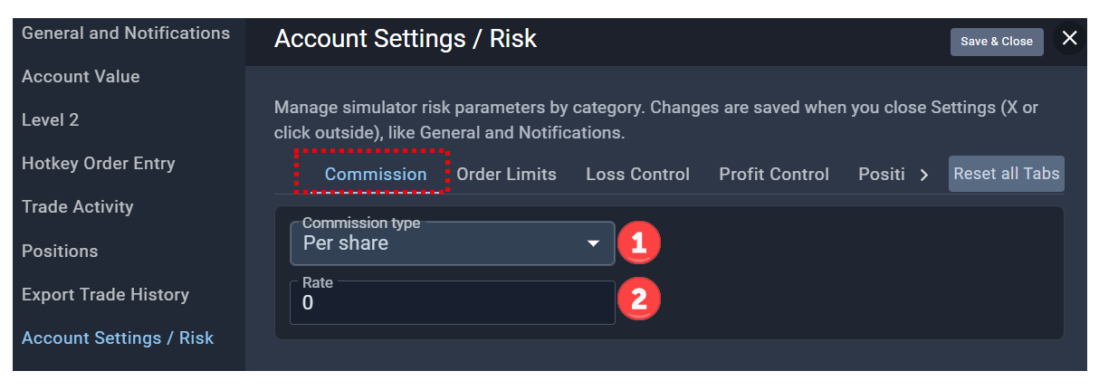Viewport: 1099px width, 390px height.
Task: Click the red number 1 marker
Action: [638, 243]
